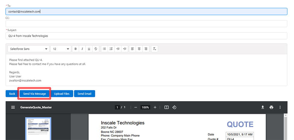The height and width of the screenshot is (140, 294).
Task: Click the Send Email button
Action: 84,94
